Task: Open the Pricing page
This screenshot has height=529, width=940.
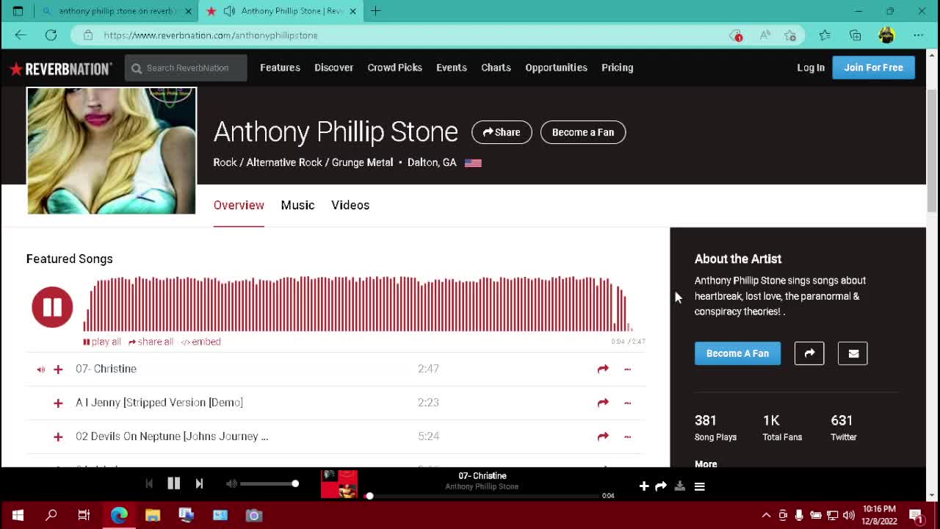Action: (617, 68)
